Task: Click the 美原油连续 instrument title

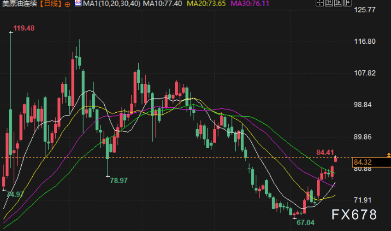Action: click(x=19, y=4)
